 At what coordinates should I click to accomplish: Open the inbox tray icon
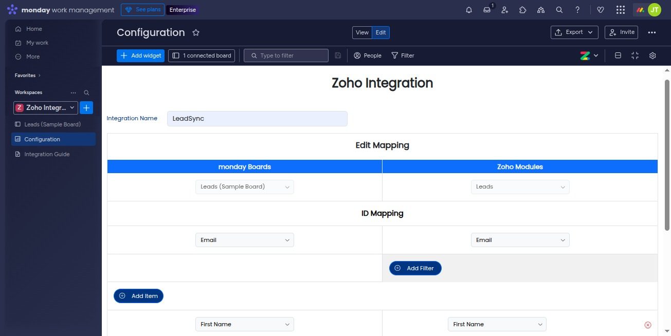click(487, 10)
